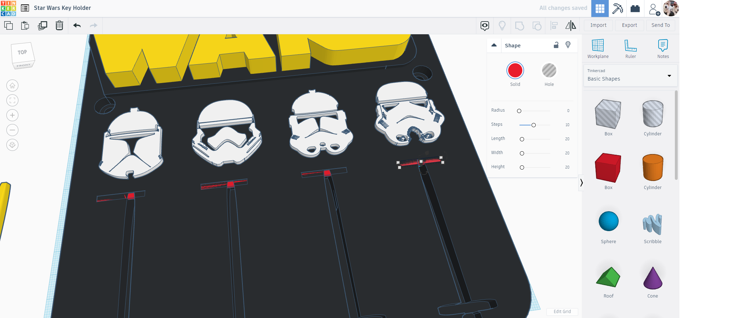Viewport: 729px width, 318px height.
Task: Pick the red Box shape
Action: [x=608, y=167]
